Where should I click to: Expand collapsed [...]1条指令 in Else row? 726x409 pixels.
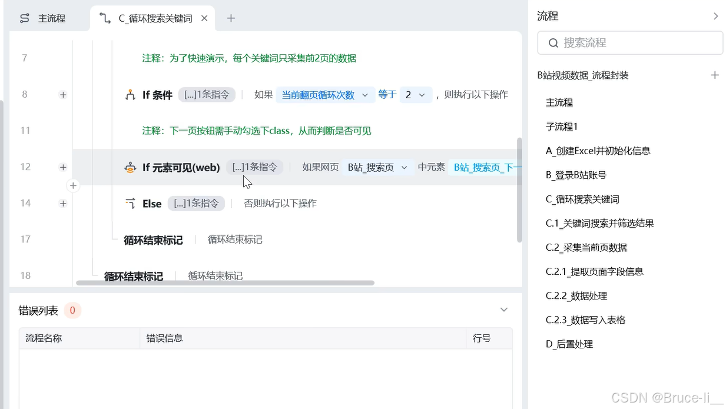(196, 203)
